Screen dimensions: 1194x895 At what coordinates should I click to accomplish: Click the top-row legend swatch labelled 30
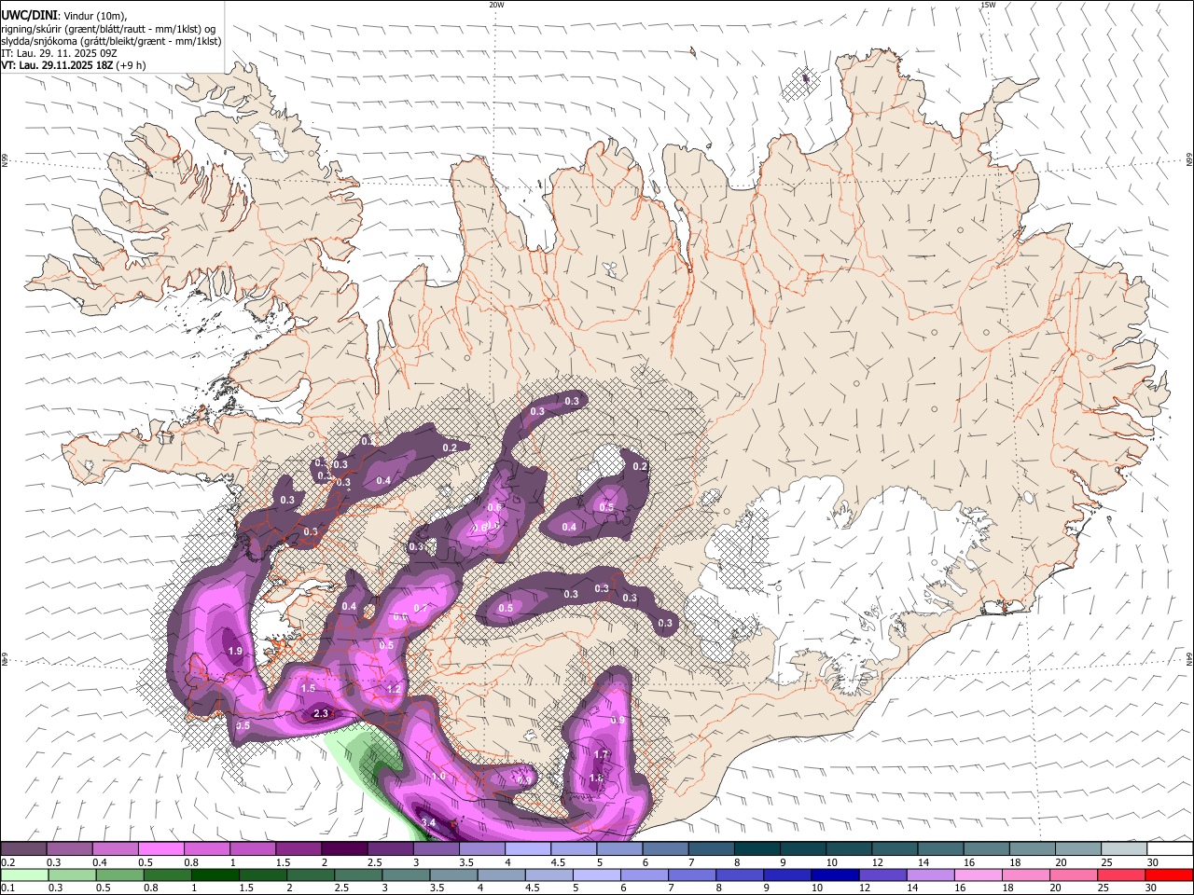[1168, 849]
